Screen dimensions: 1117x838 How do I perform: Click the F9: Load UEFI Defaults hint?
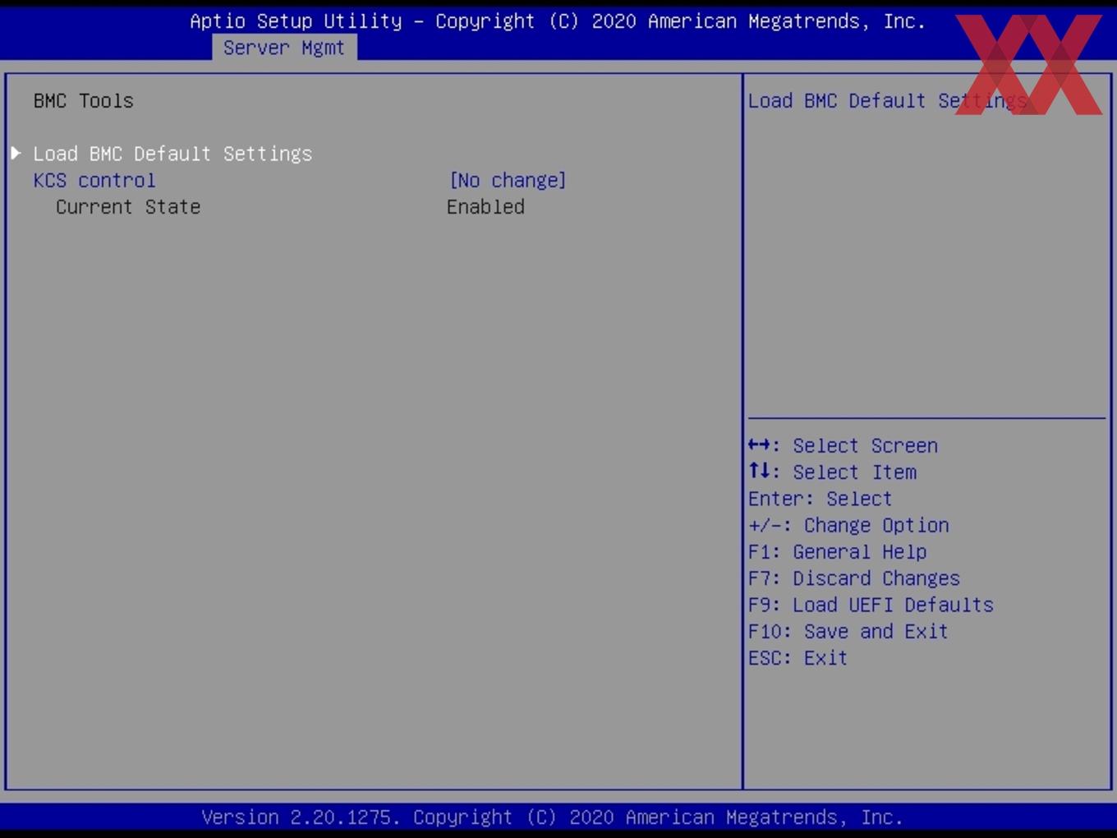[x=871, y=605]
